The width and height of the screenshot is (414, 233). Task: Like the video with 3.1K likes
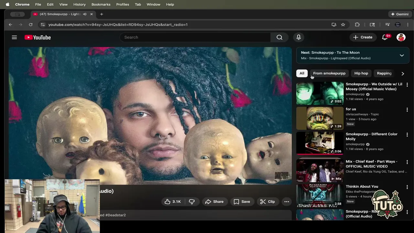[x=173, y=202]
